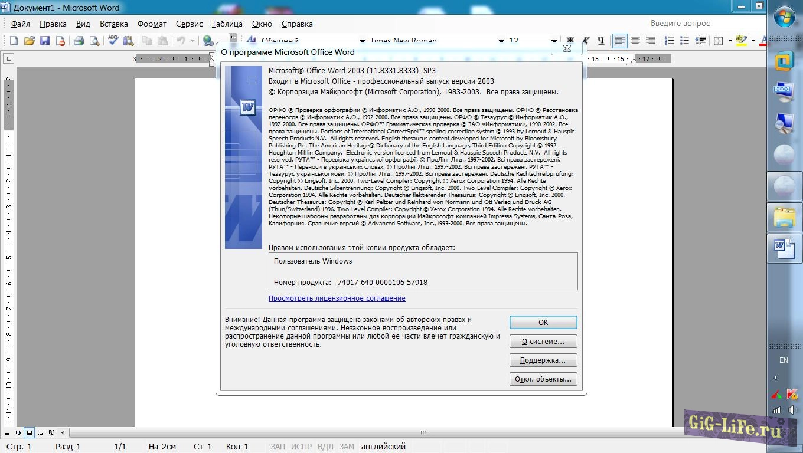Insert a numbered list from toolbar

coord(670,41)
